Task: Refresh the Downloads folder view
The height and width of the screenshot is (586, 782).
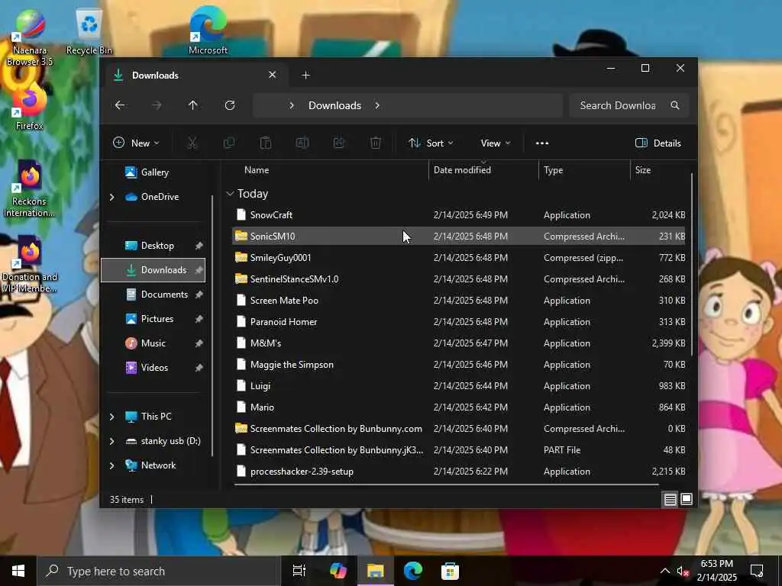Action: click(230, 105)
